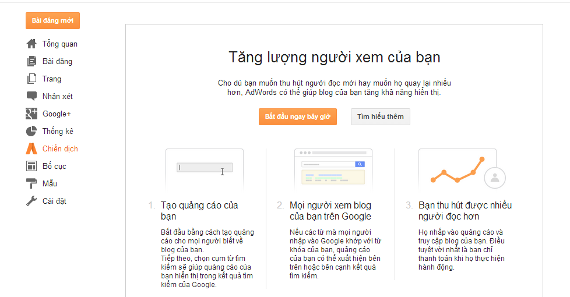Click the Google search results illustration

coord(333,169)
